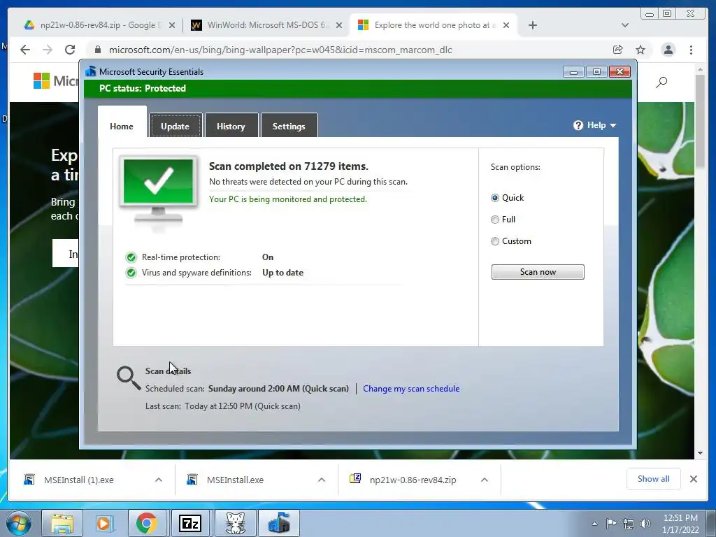
Task: Reload the page in Chrome
Action: pos(70,50)
